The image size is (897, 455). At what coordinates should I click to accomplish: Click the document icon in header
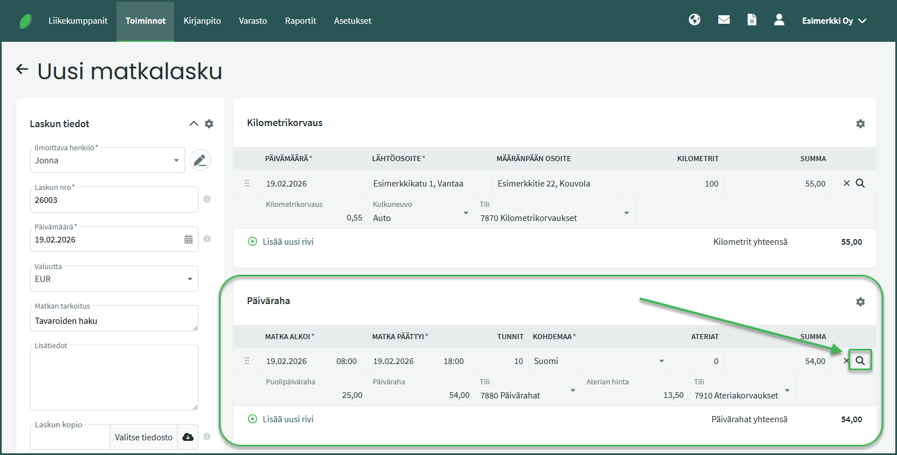coord(752,20)
